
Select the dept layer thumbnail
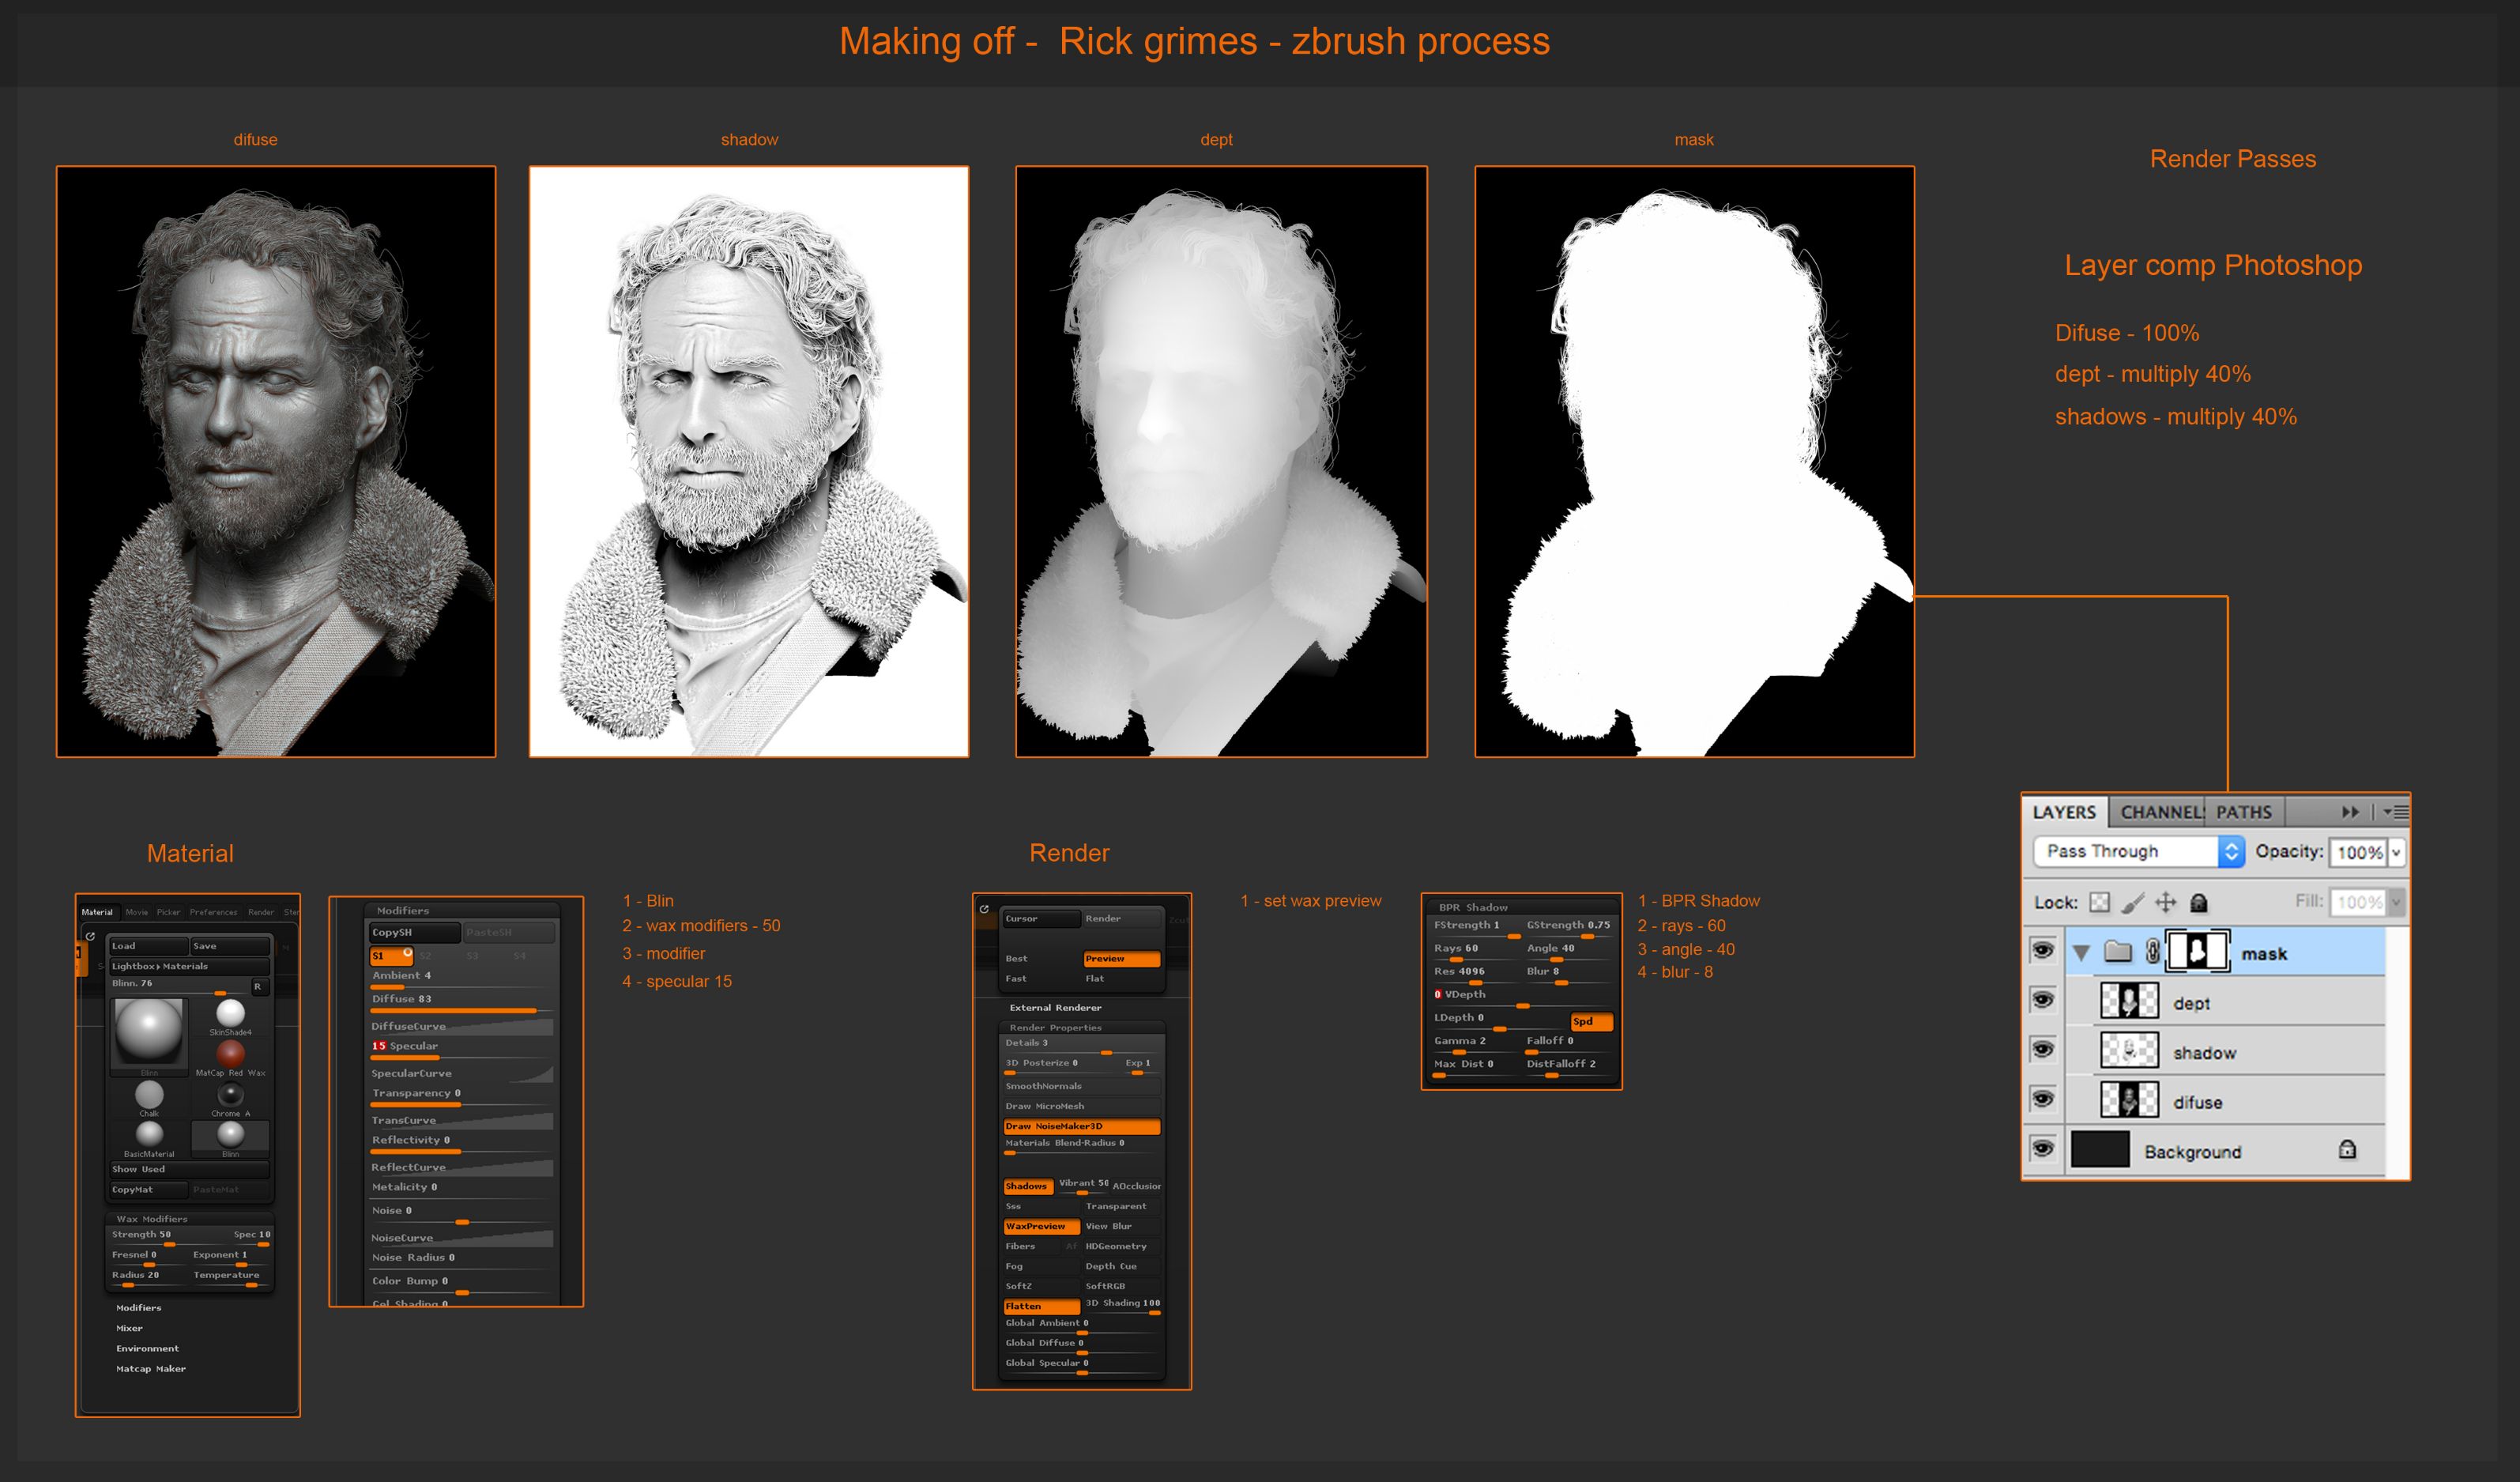point(2128,1000)
